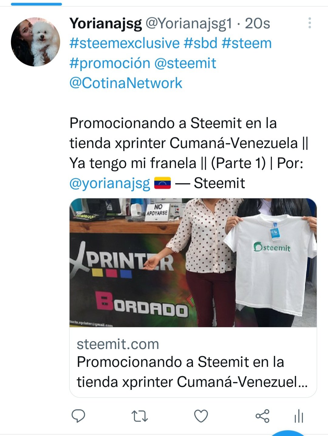This screenshot has width=328, height=436.
Task: Open Yorianajsg profile picture
Action: [36, 42]
